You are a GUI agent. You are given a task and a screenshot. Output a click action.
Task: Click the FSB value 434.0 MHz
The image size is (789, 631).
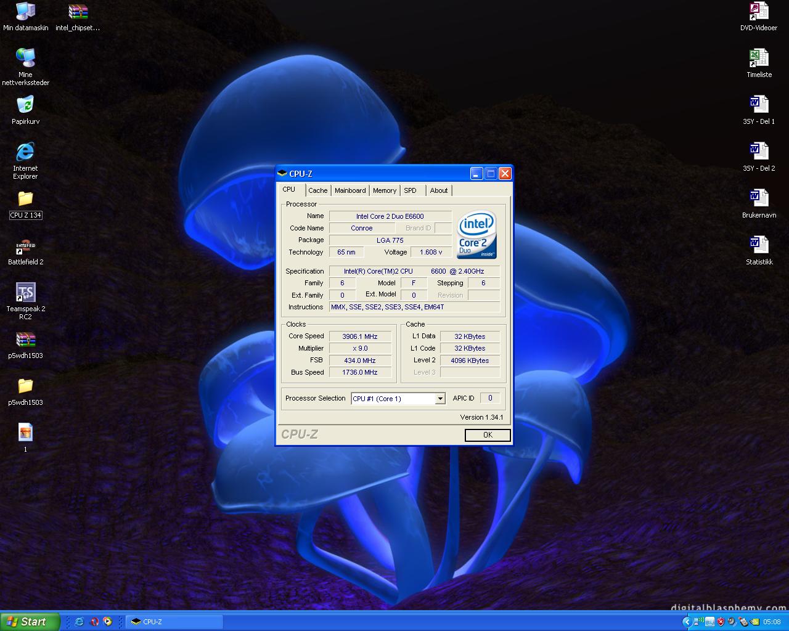tap(361, 360)
